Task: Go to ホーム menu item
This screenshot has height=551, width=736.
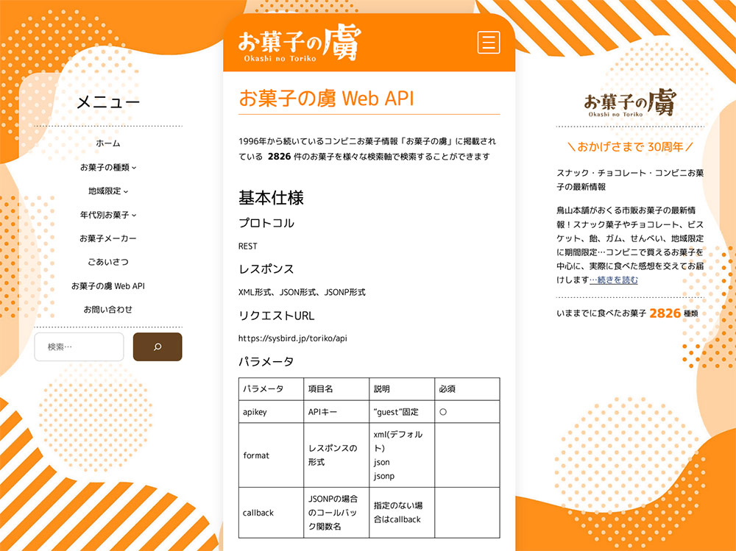Action: [108, 143]
